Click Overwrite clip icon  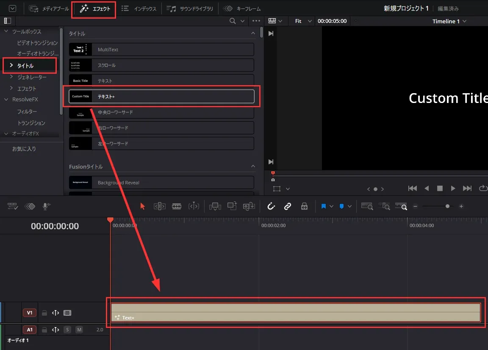pyautogui.click(x=232, y=206)
